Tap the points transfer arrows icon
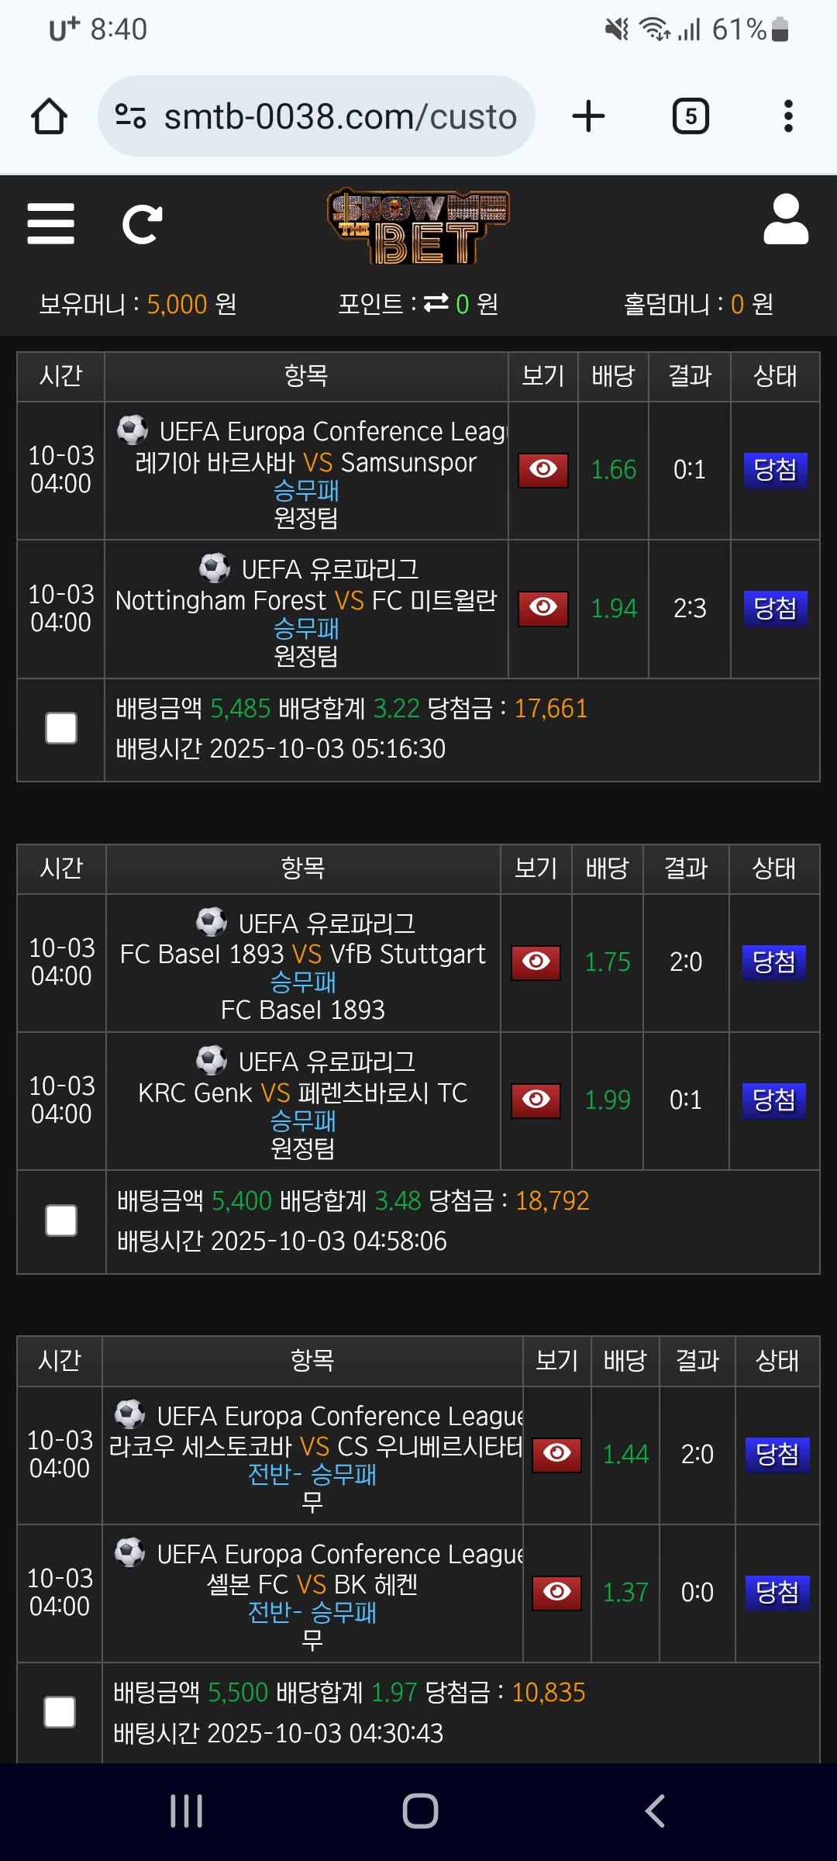The height and width of the screenshot is (1861, 837). 436,303
